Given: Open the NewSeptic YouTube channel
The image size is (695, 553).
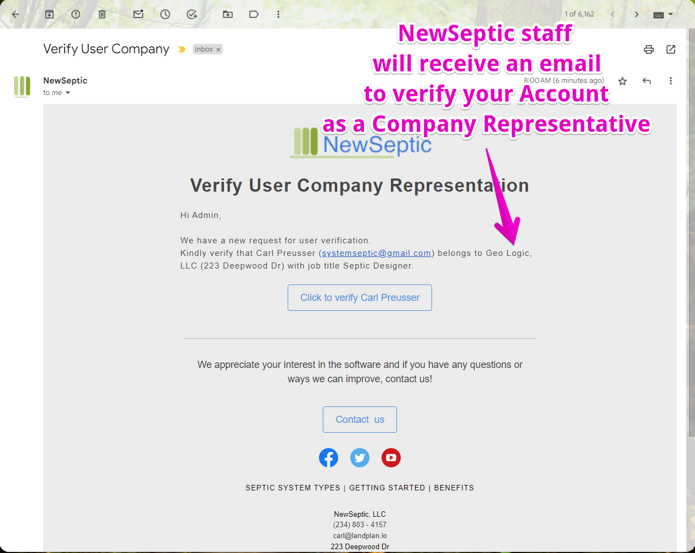Looking at the screenshot, I should pos(391,457).
